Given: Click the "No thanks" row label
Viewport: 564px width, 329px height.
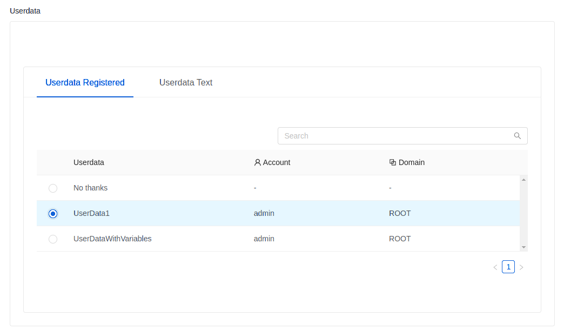Looking at the screenshot, I should [x=90, y=188].
